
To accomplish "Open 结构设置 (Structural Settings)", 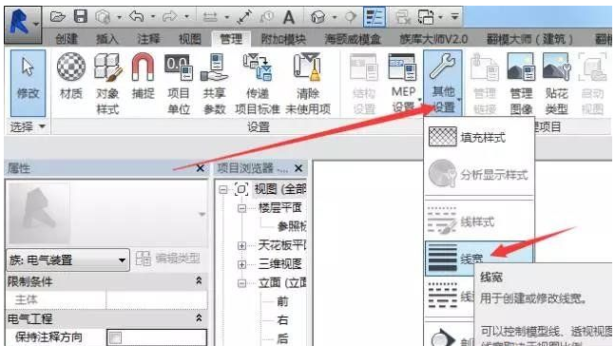I will (x=364, y=84).
